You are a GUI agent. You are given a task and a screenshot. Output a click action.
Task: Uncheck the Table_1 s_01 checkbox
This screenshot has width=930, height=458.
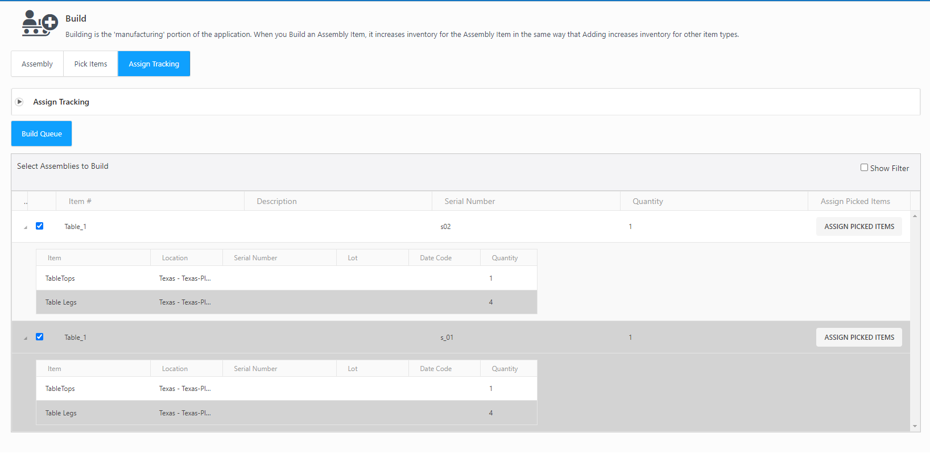(x=40, y=337)
